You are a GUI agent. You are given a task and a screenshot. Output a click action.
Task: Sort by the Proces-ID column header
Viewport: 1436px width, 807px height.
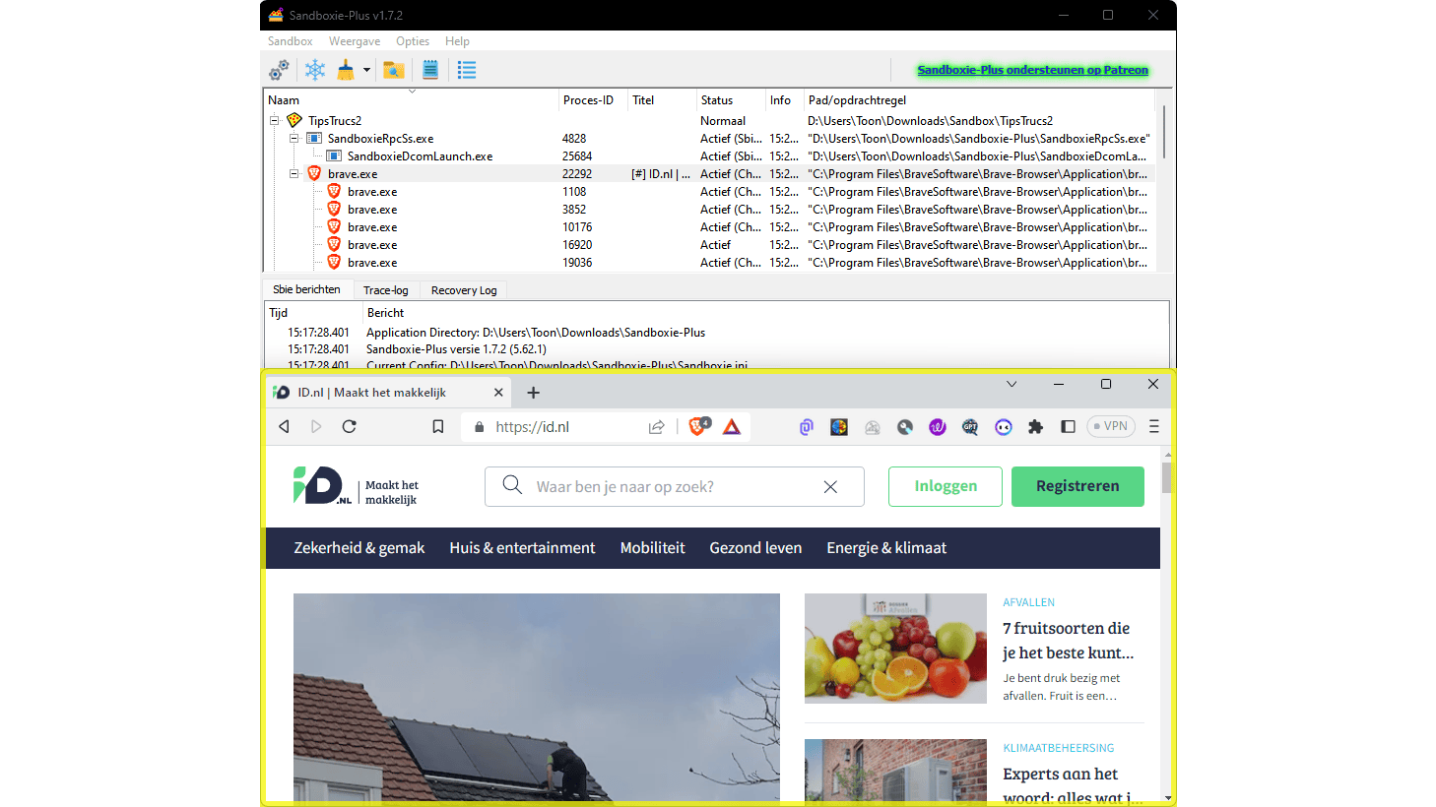(593, 100)
